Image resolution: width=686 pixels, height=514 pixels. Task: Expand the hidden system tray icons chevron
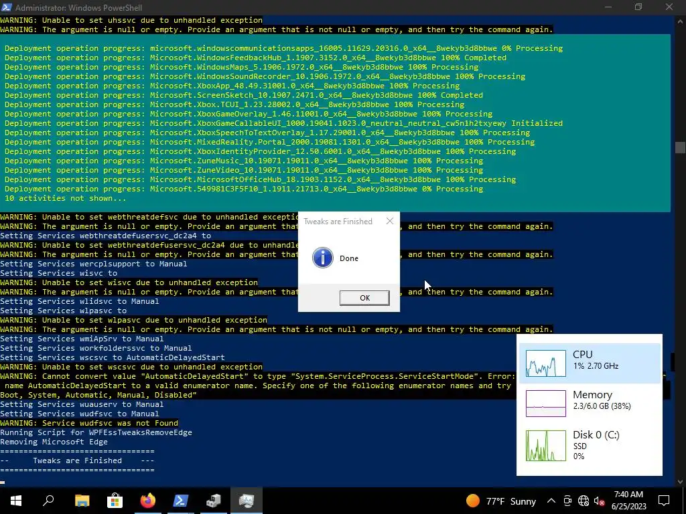(x=551, y=501)
